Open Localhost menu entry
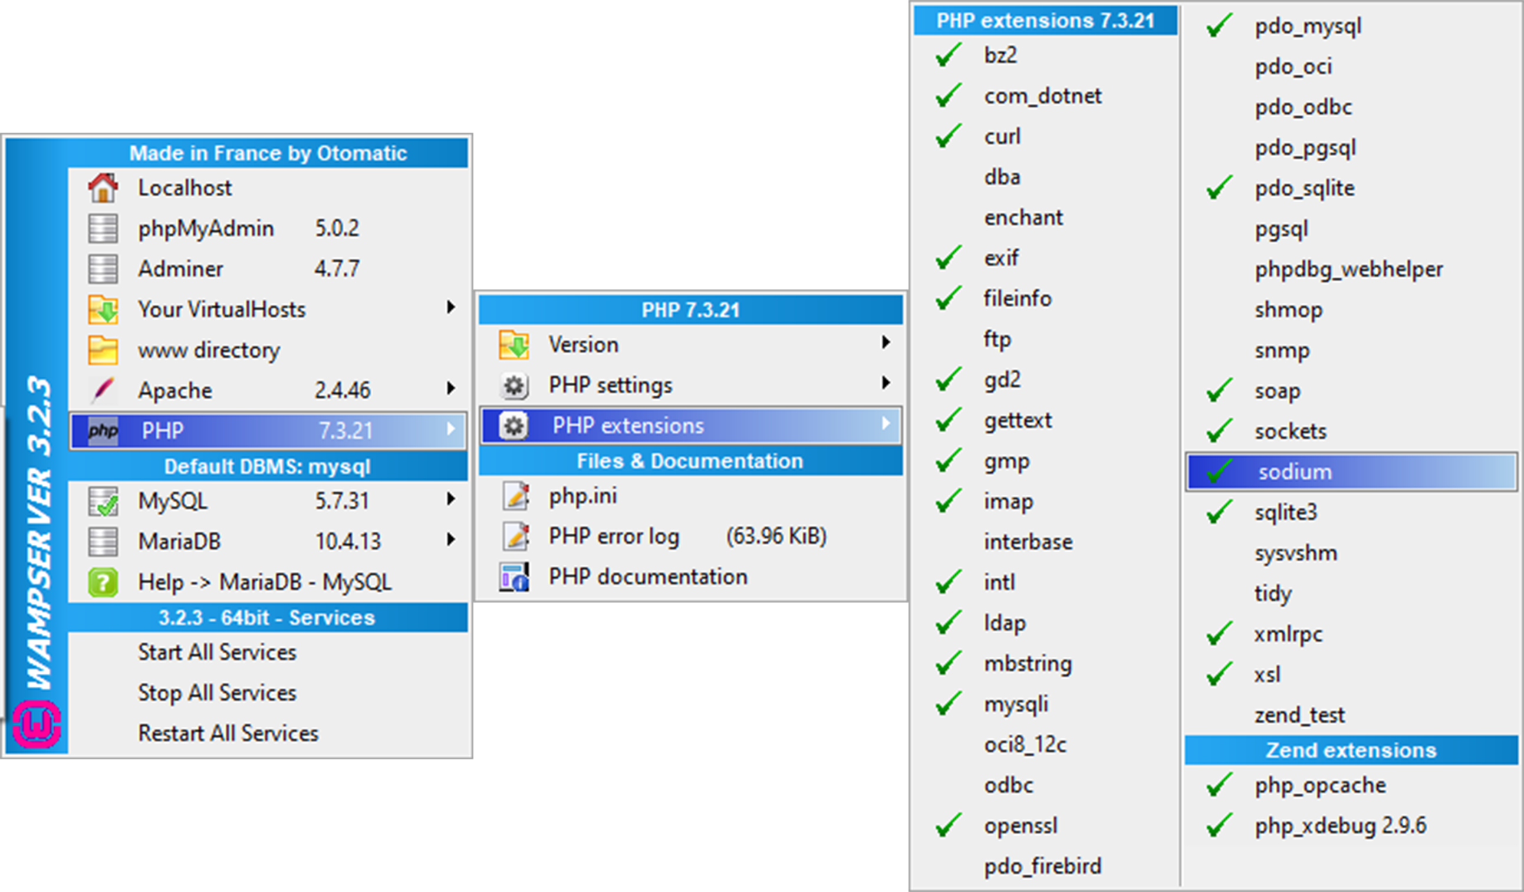Screen dimensions: 1524x892 click(x=268, y=187)
